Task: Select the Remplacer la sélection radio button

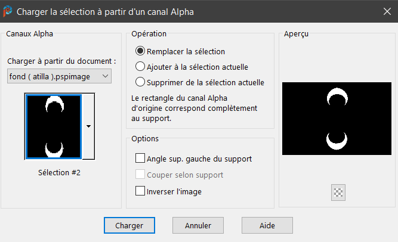Action: click(x=141, y=52)
